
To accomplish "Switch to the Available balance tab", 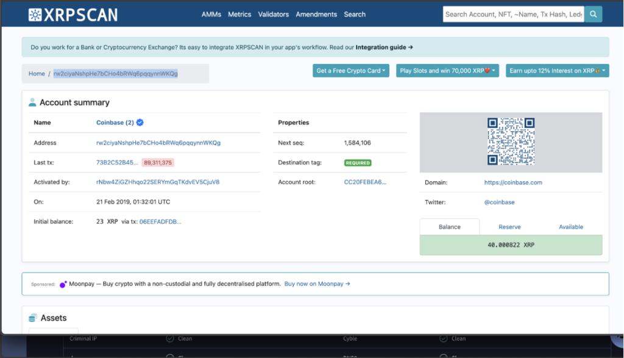I will click(571, 227).
